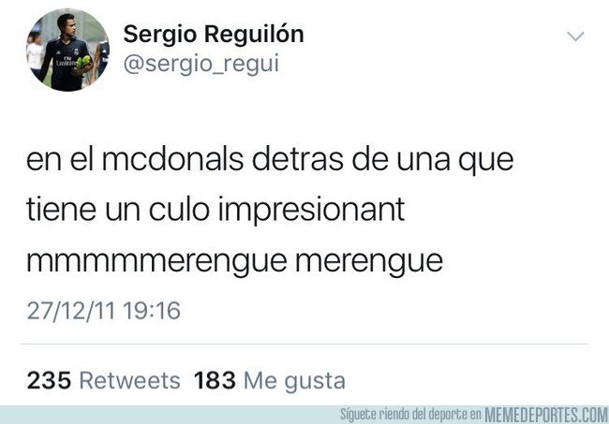The image size is (609, 424).
Task: Open the @sergio_regui handle
Action: point(201,64)
